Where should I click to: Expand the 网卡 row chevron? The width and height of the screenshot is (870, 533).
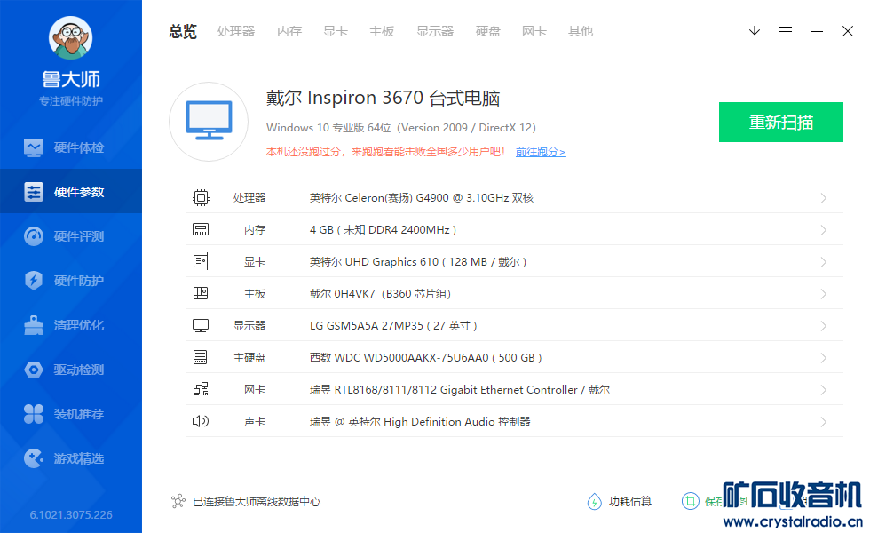(x=824, y=390)
